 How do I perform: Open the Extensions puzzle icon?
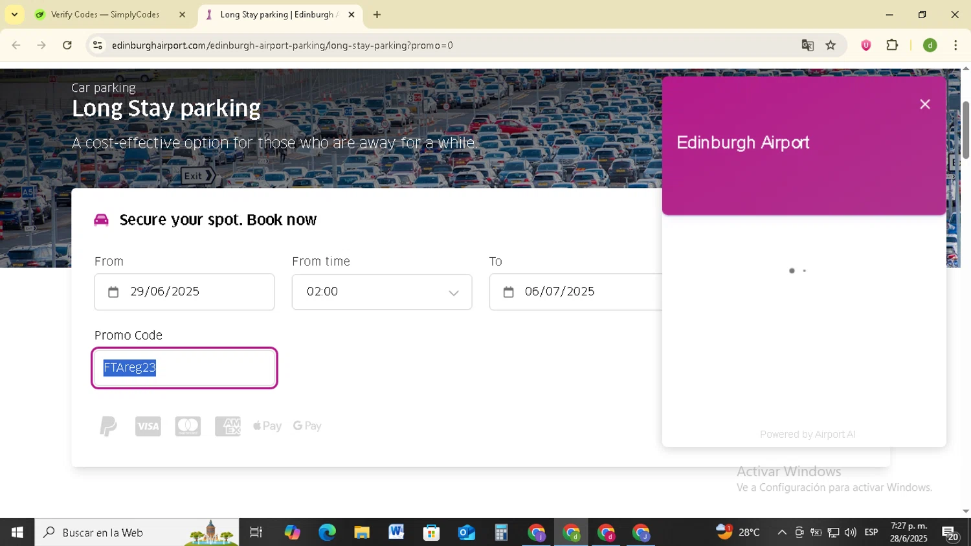pyautogui.click(x=892, y=45)
